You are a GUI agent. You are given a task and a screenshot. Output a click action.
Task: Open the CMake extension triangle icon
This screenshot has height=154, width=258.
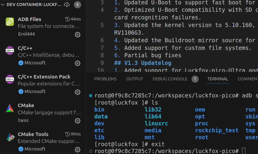[10, 108]
